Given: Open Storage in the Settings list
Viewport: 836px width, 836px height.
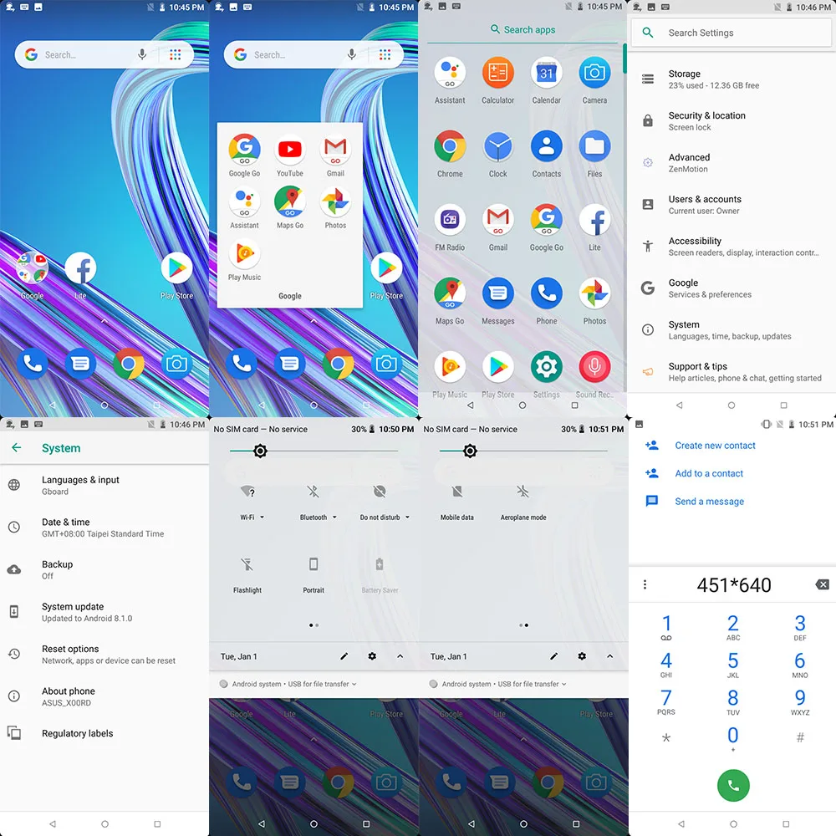Looking at the screenshot, I should [x=731, y=79].
